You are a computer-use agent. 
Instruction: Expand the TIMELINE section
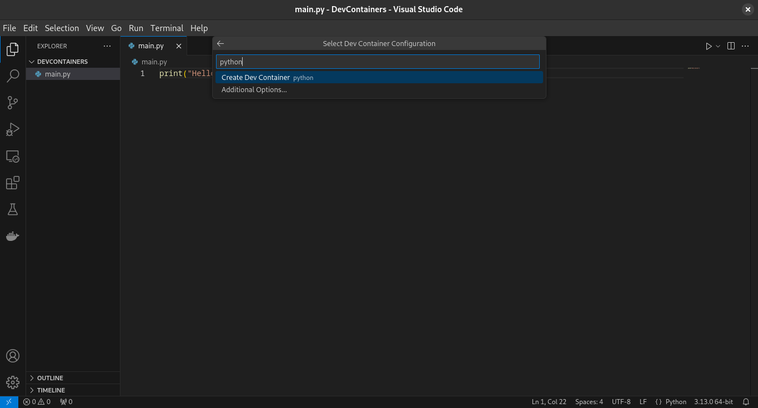(x=51, y=390)
